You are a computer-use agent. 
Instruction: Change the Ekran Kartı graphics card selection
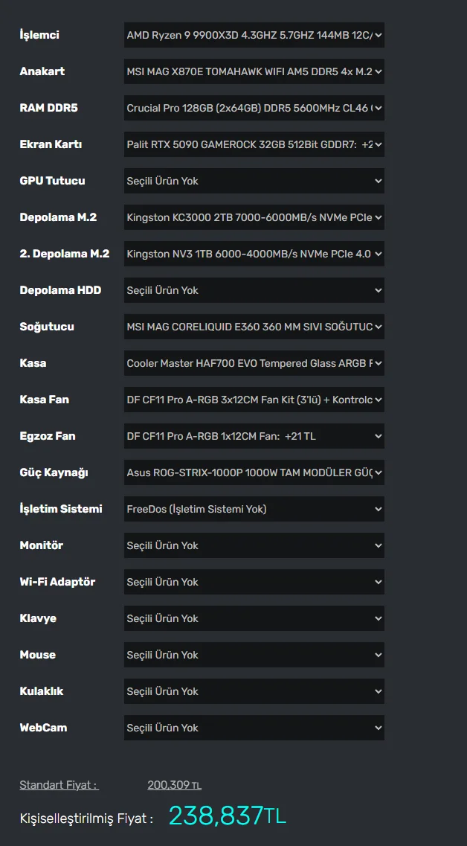[254, 144]
